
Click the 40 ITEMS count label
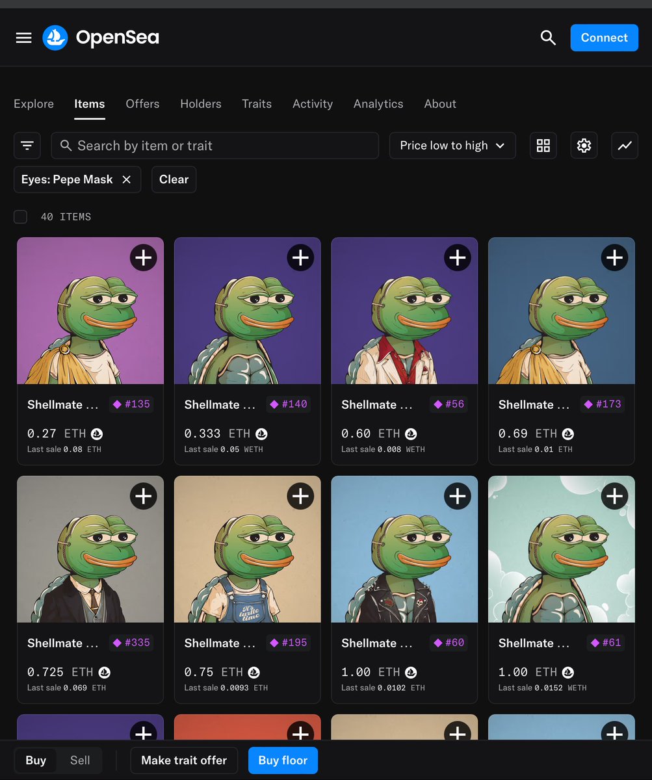point(66,217)
